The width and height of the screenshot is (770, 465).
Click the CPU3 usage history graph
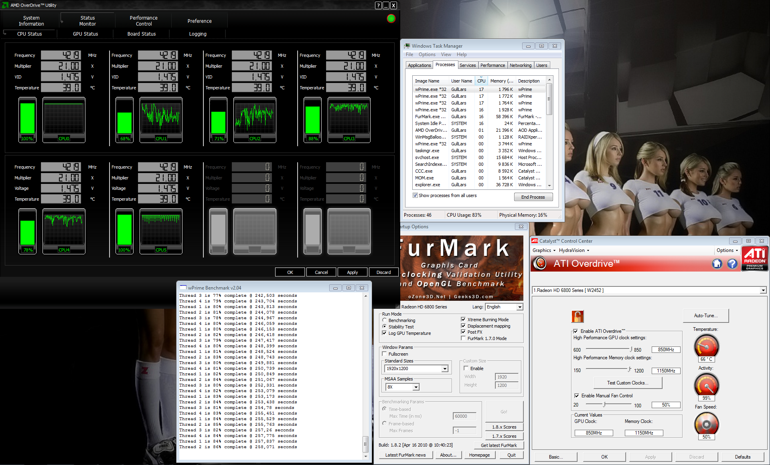[349, 120]
